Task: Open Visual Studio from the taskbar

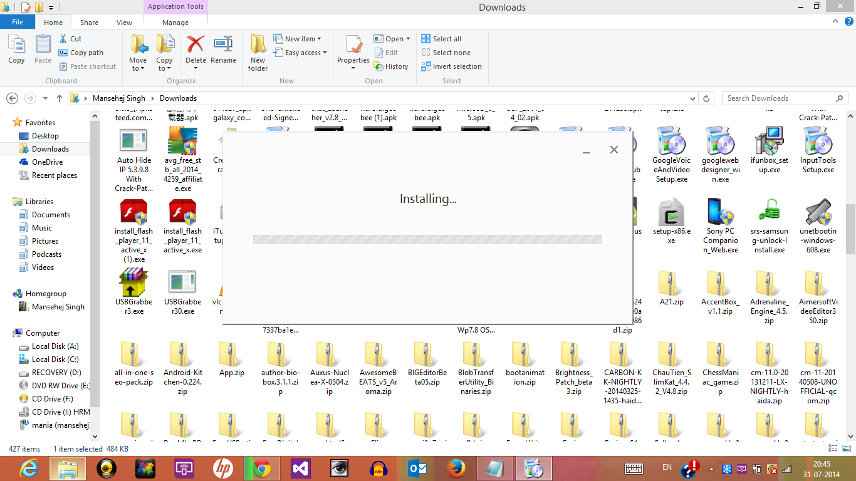Action: coord(301,468)
